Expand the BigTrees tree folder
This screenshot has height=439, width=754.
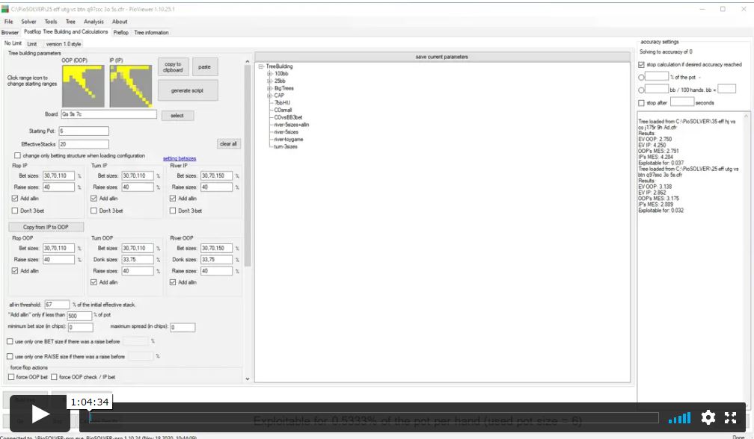point(270,88)
